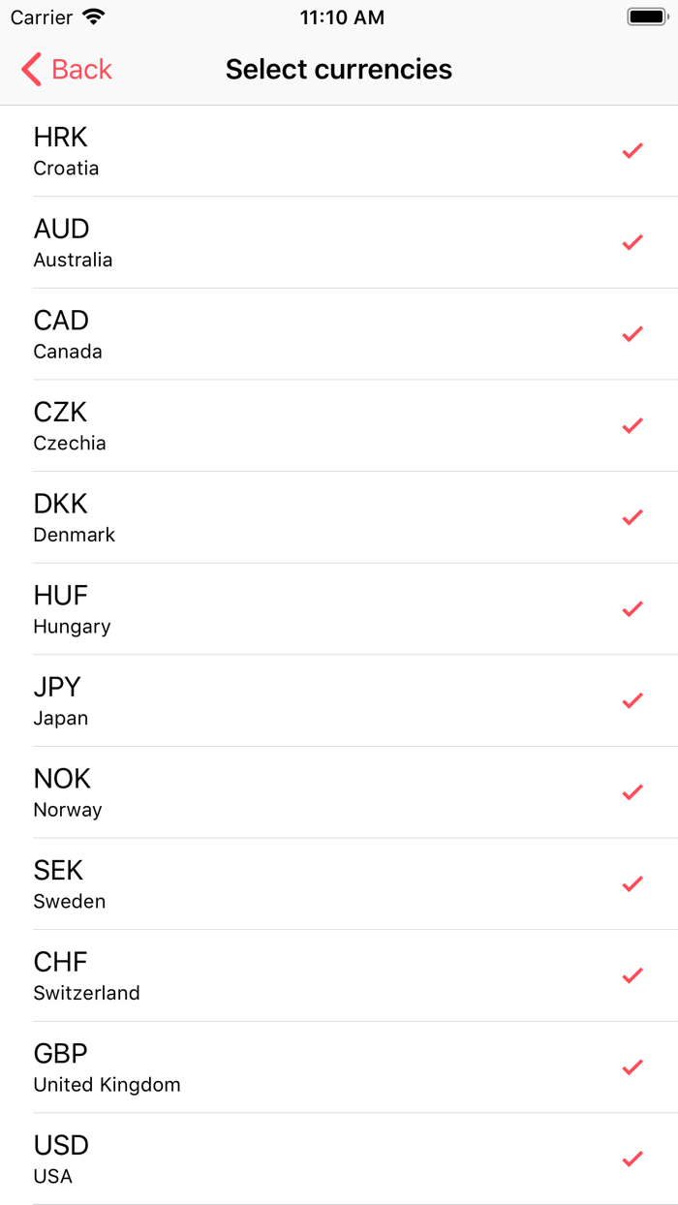The image size is (678, 1205).
Task: Select the JPY Japan row
Action: pos(339,700)
